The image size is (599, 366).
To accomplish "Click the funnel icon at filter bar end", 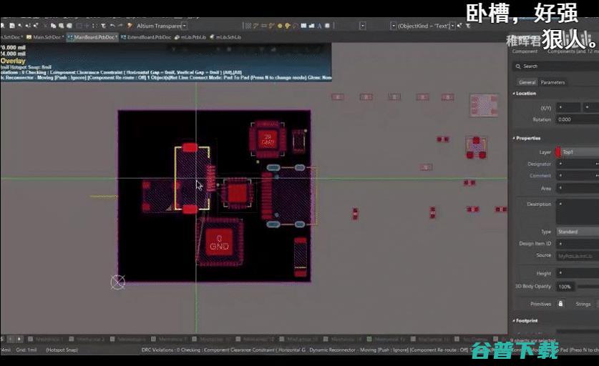I will tap(468, 26).
